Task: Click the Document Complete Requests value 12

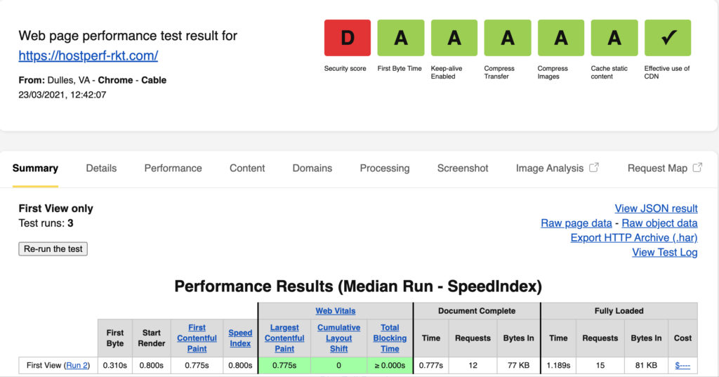Action: [x=473, y=365]
